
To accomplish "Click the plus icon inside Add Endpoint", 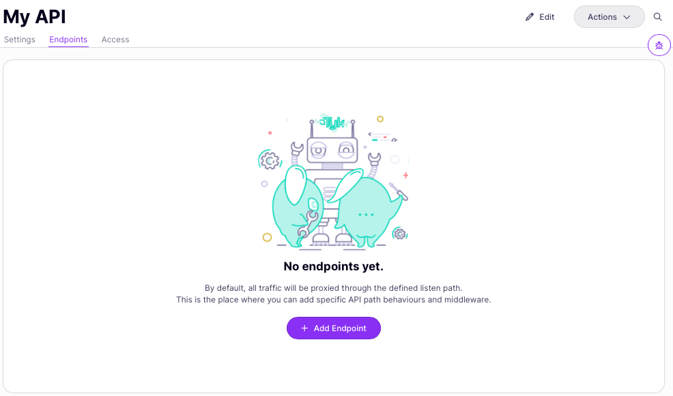I will click(x=304, y=328).
